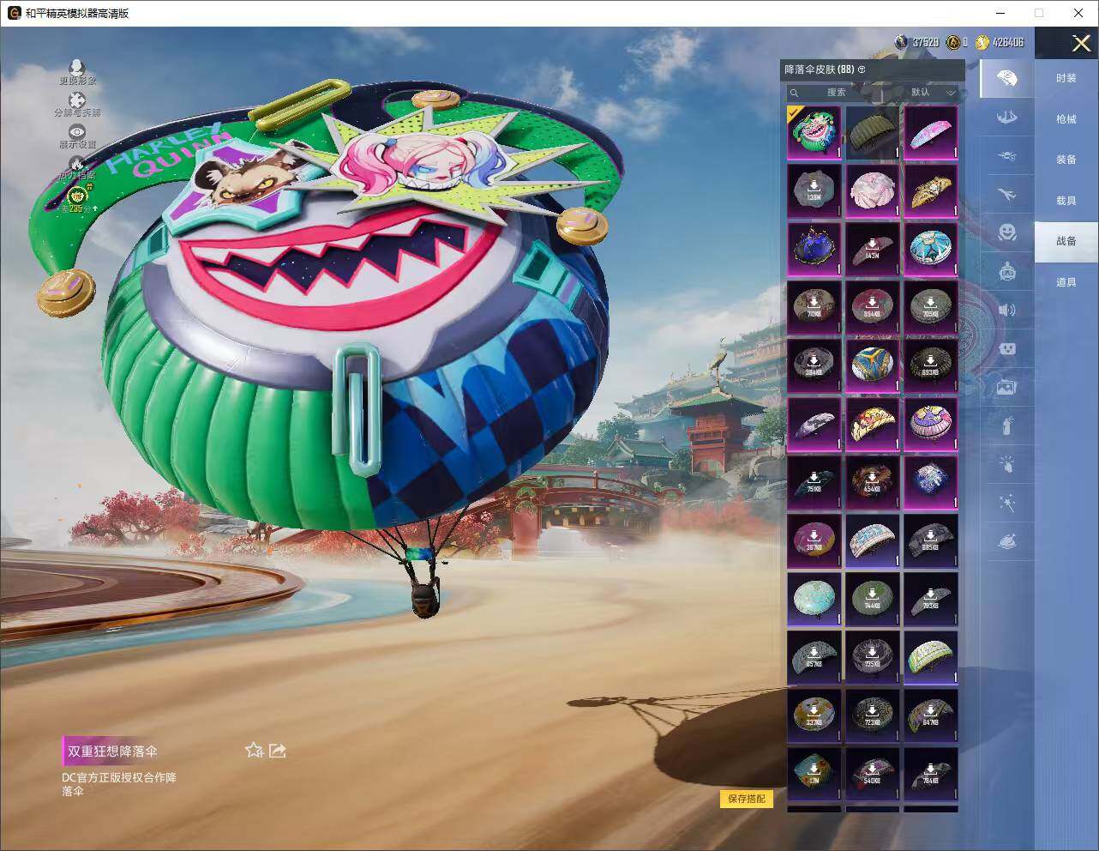Viewport: 1099px width, 851px height.
Task: Download the 857KB parachute skin
Action: tap(814, 657)
